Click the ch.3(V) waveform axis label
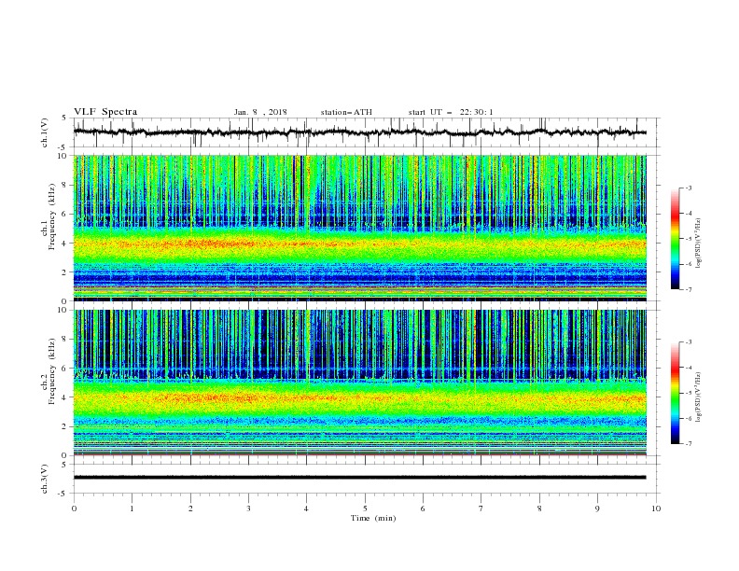739x571 pixels. click(45, 479)
